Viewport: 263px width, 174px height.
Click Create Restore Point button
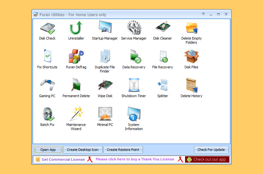[123, 150]
